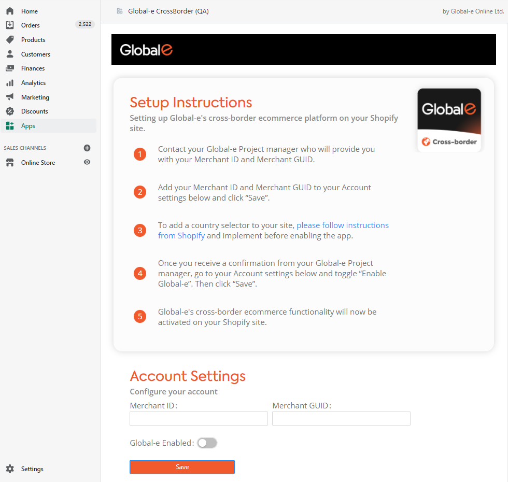This screenshot has height=482, width=508.
Task: Open the Analytics icon
Action: coord(10,82)
